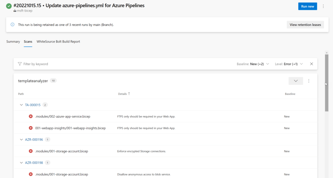This screenshot has height=178, width=333.
Task: Collapse the TA-000015 rule group
Action: point(21,105)
